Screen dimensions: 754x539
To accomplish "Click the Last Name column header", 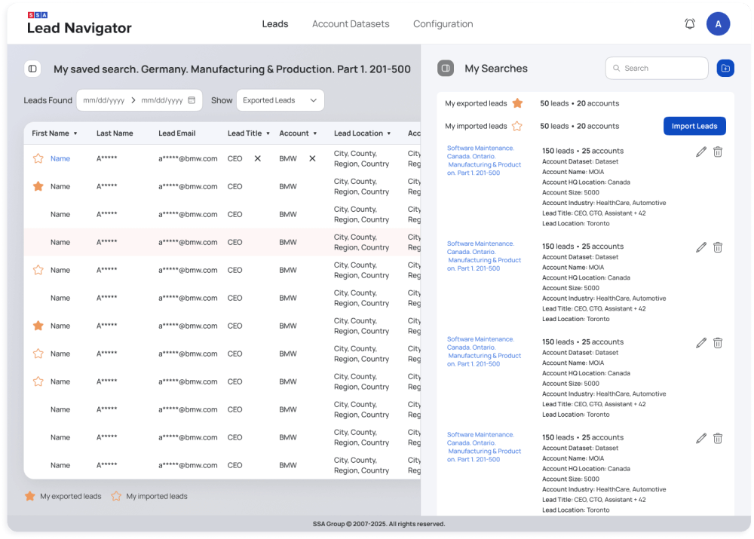I will (x=115, y=133).
